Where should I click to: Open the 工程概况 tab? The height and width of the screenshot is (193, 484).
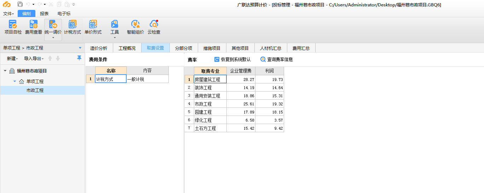pyautogui.click(x=127, y=48)
